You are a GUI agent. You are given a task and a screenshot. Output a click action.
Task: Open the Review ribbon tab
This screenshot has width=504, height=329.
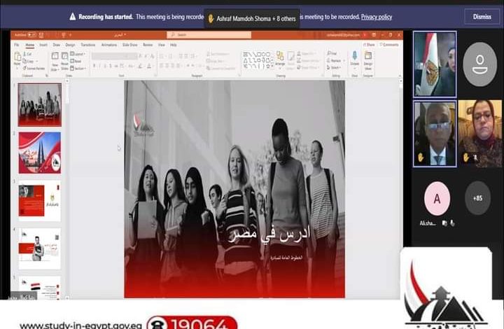click(148, 45)
